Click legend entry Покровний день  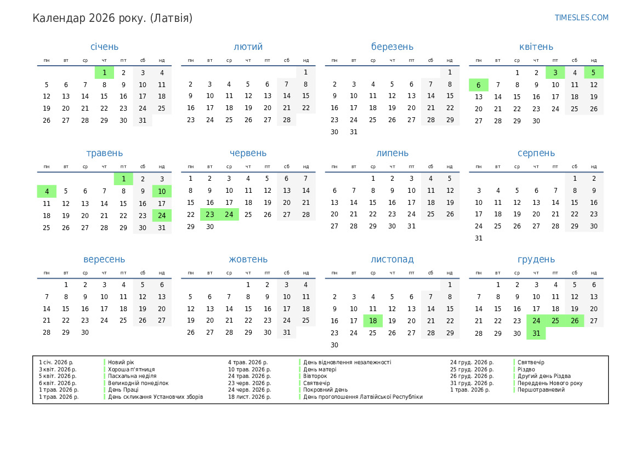point(325,389)
